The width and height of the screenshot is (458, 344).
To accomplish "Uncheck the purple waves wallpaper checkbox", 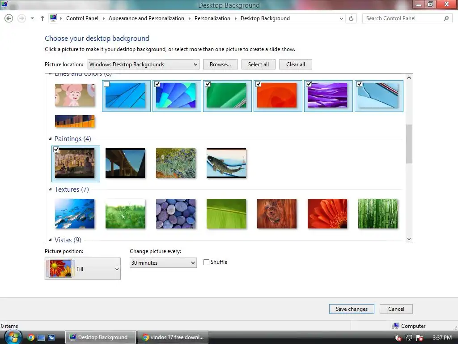I will (309, 84).
